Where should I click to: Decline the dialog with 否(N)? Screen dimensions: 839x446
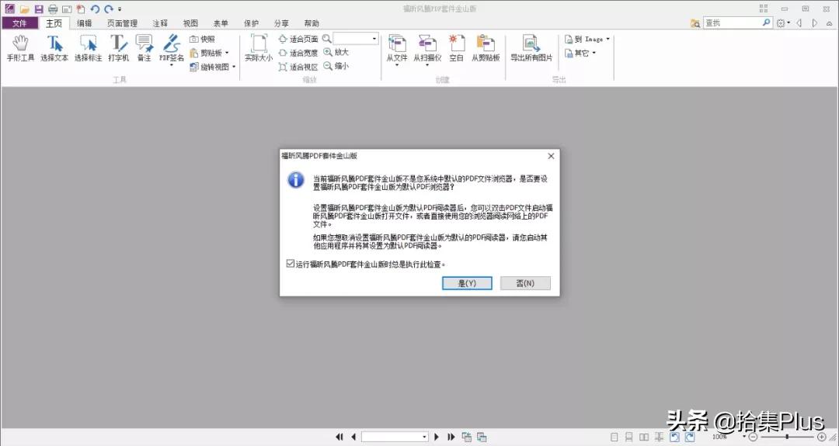[525, 283]
